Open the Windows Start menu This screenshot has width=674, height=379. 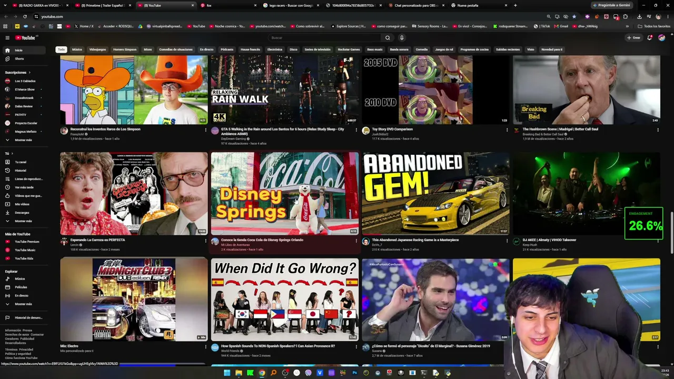pyautogui.click(x=227, y=373)
